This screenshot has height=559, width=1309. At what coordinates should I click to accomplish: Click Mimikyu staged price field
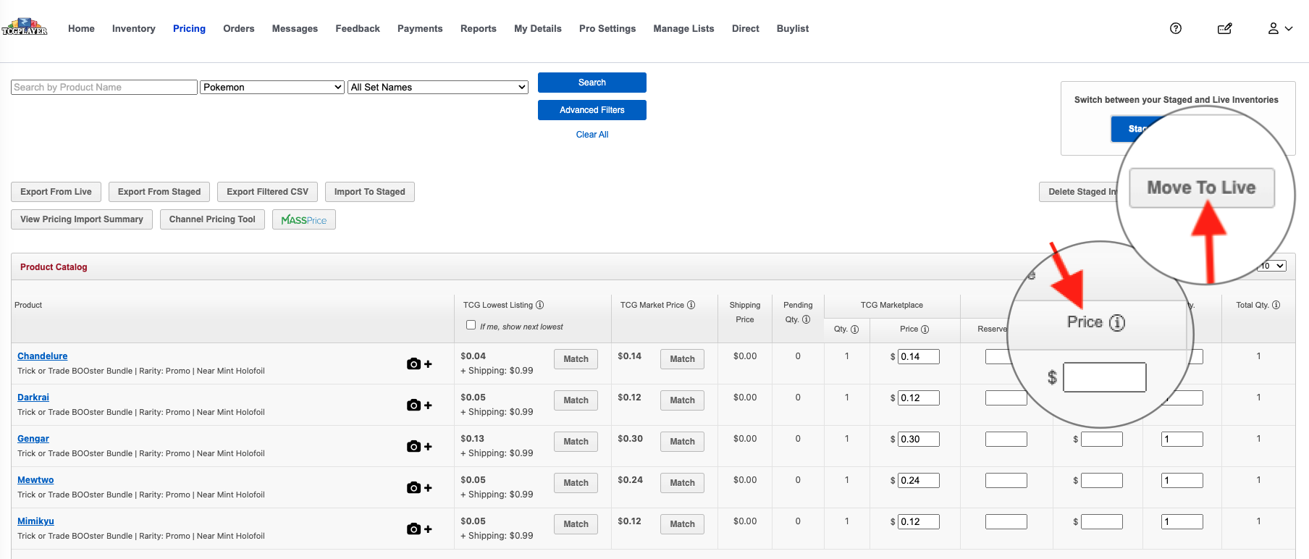[1102, 521]
